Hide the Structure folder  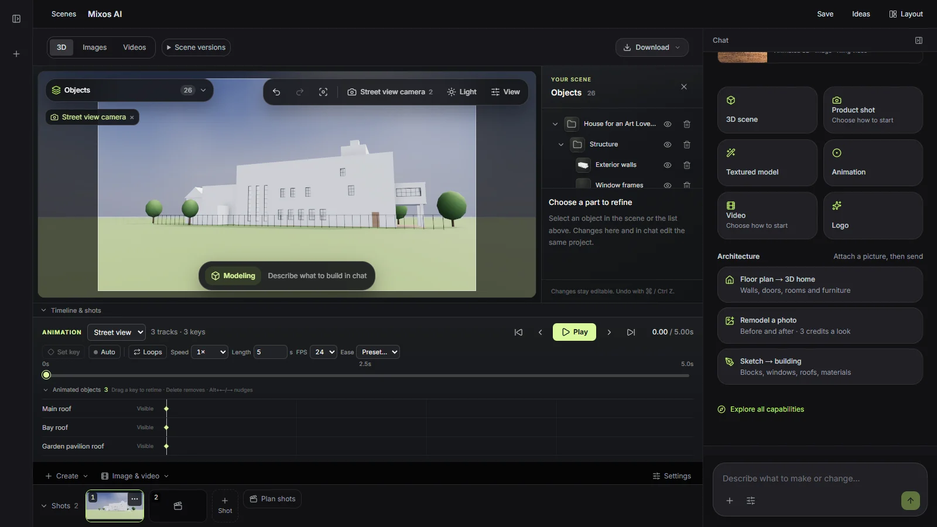coord(667,145)
